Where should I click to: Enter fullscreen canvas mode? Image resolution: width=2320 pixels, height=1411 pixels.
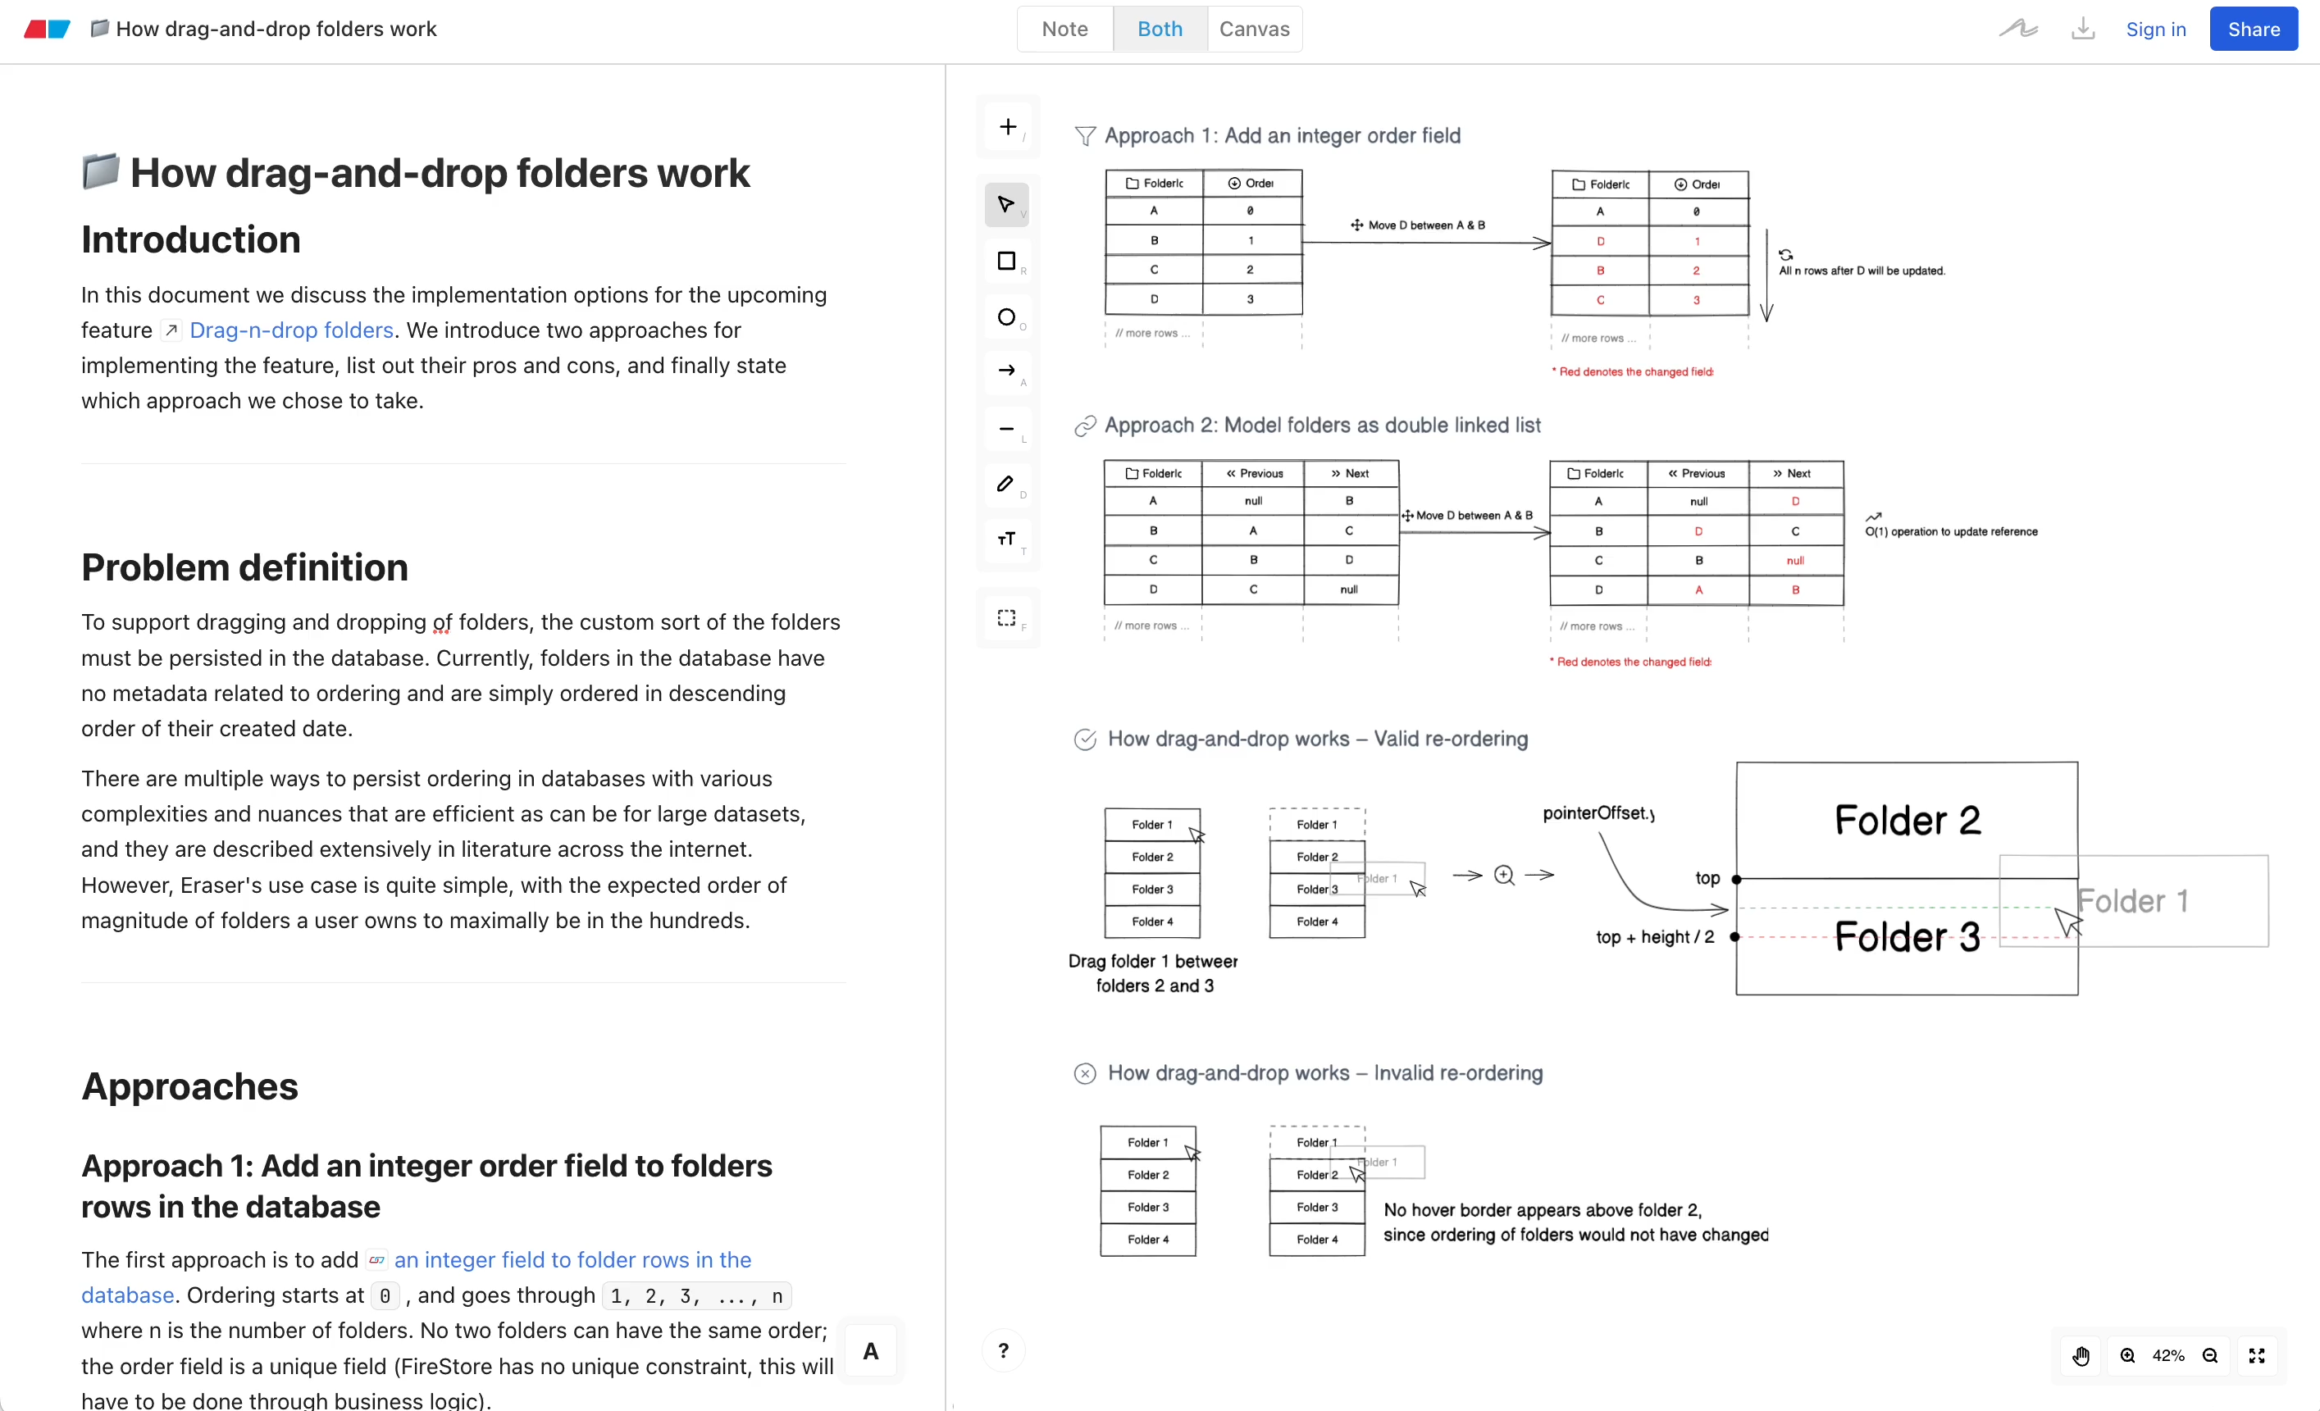click(x=2257, y=1355)
